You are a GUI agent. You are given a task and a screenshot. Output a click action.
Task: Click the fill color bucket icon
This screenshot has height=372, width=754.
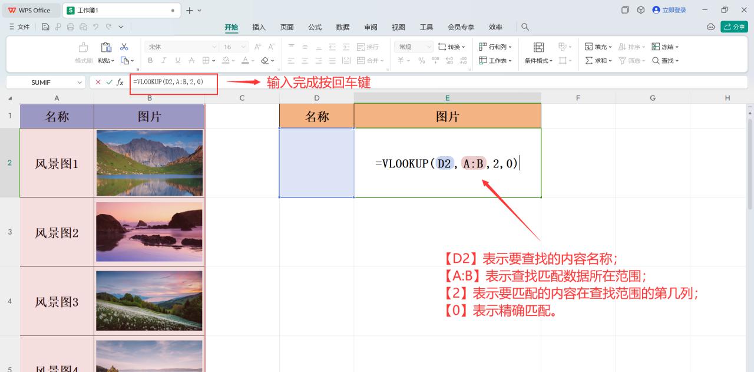pyautogui.click(x=225, y=61)
